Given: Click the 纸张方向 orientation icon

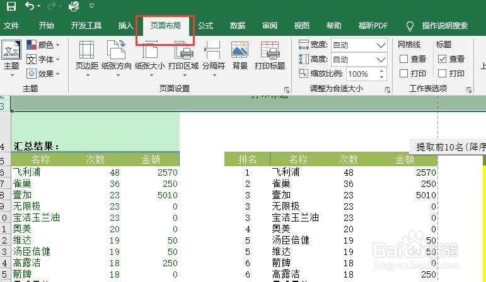Looking at the screenshot, I should (x=116, y=50).
